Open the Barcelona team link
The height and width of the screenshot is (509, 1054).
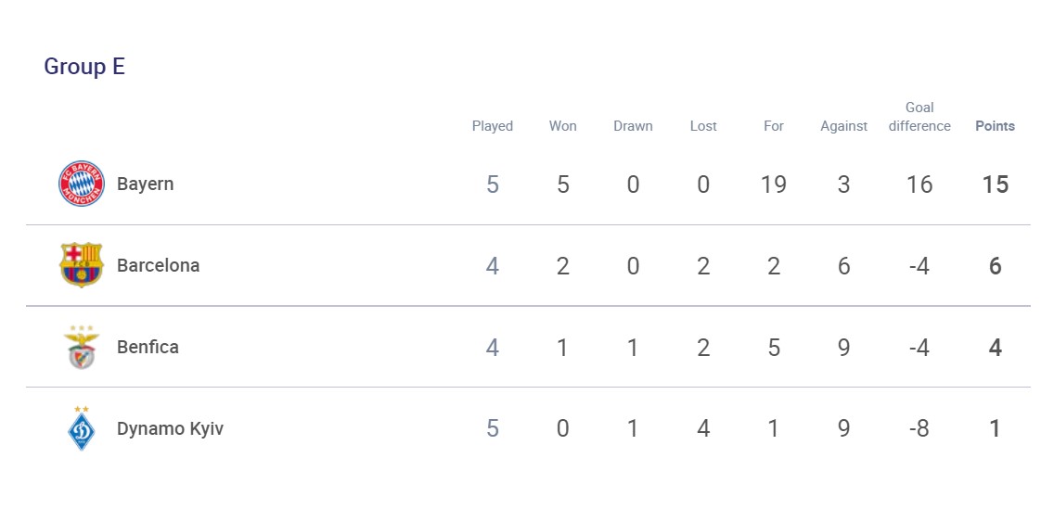(158, 265)
